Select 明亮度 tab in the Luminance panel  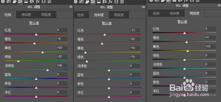[194, 13]
